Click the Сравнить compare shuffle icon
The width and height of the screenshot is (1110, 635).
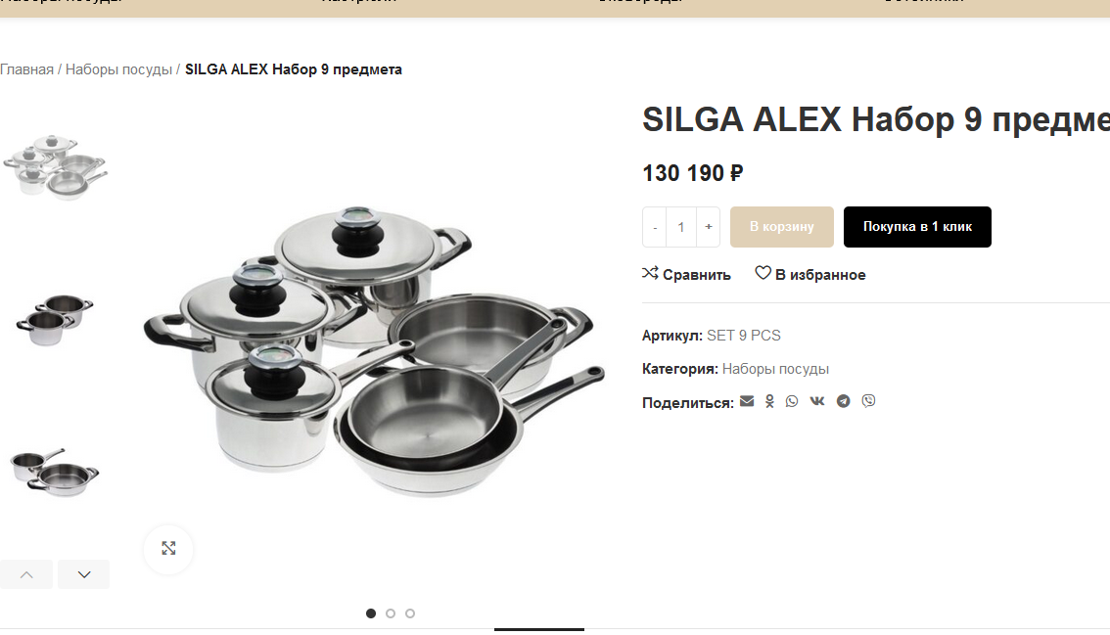point(650,273)
